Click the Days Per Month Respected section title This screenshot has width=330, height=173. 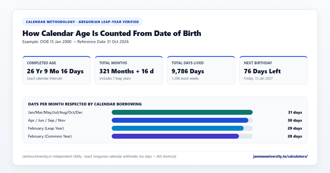pyautogui.click(x=85, y=104)
